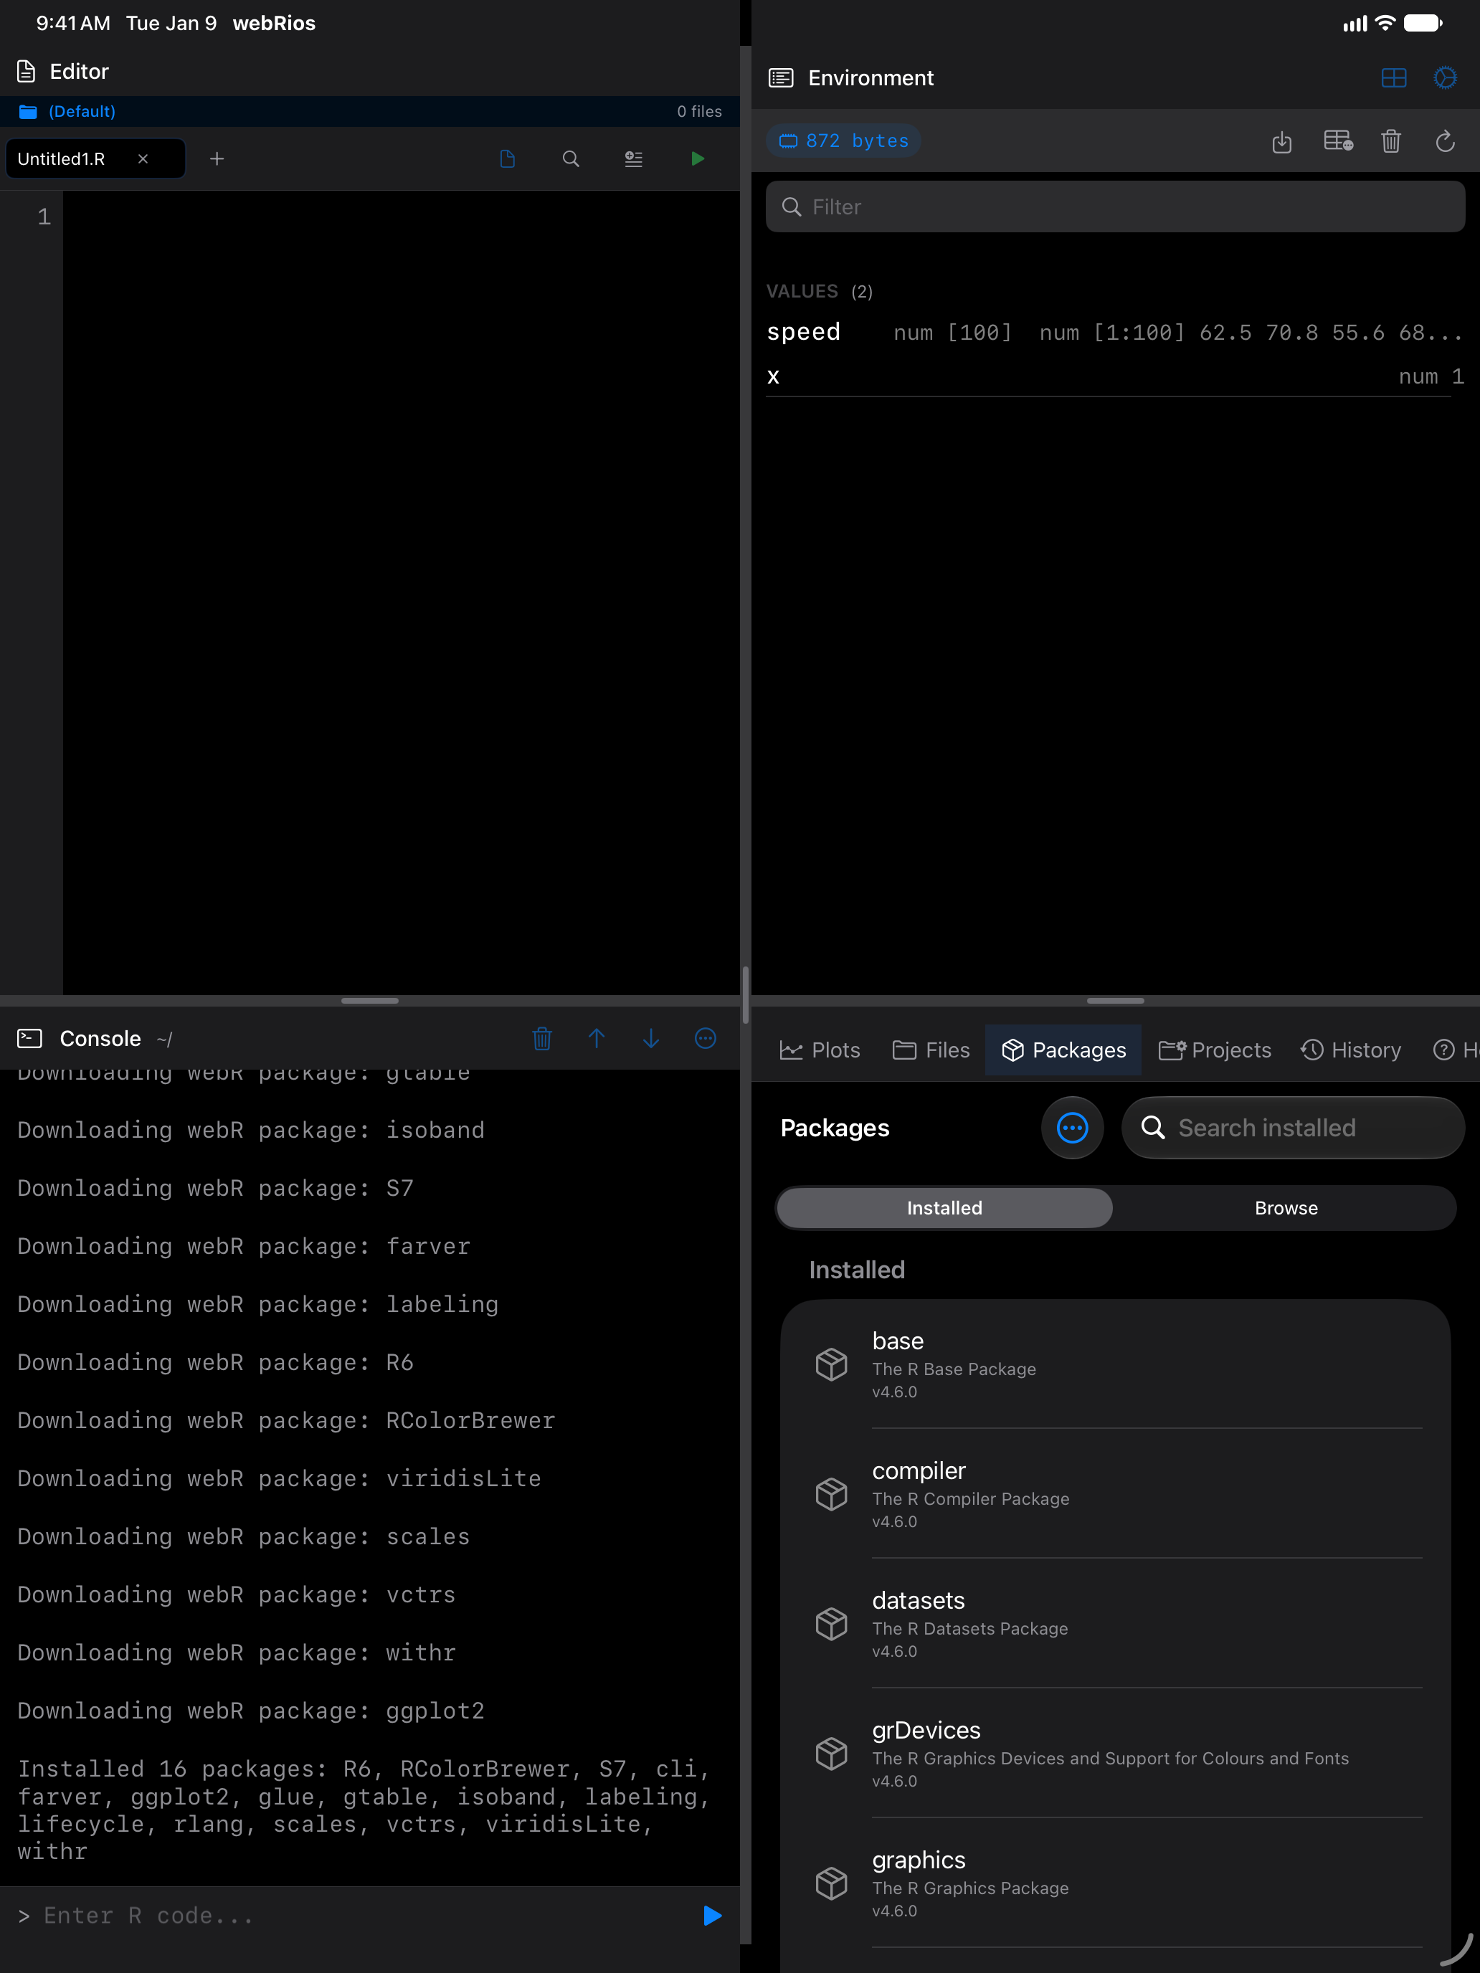Click line number 1 in editor gutter
1480x1973 pixels.
pos(44,217)
